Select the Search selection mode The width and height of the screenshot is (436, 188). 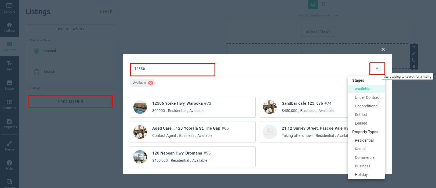[37, 72]
